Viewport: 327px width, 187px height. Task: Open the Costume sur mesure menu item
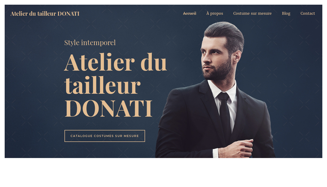point(252,14)
